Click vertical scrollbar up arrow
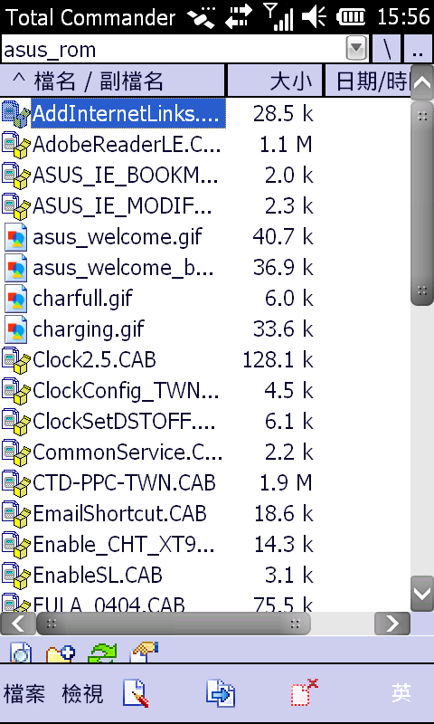Screen dimensions: 434x724 [422, 82]
